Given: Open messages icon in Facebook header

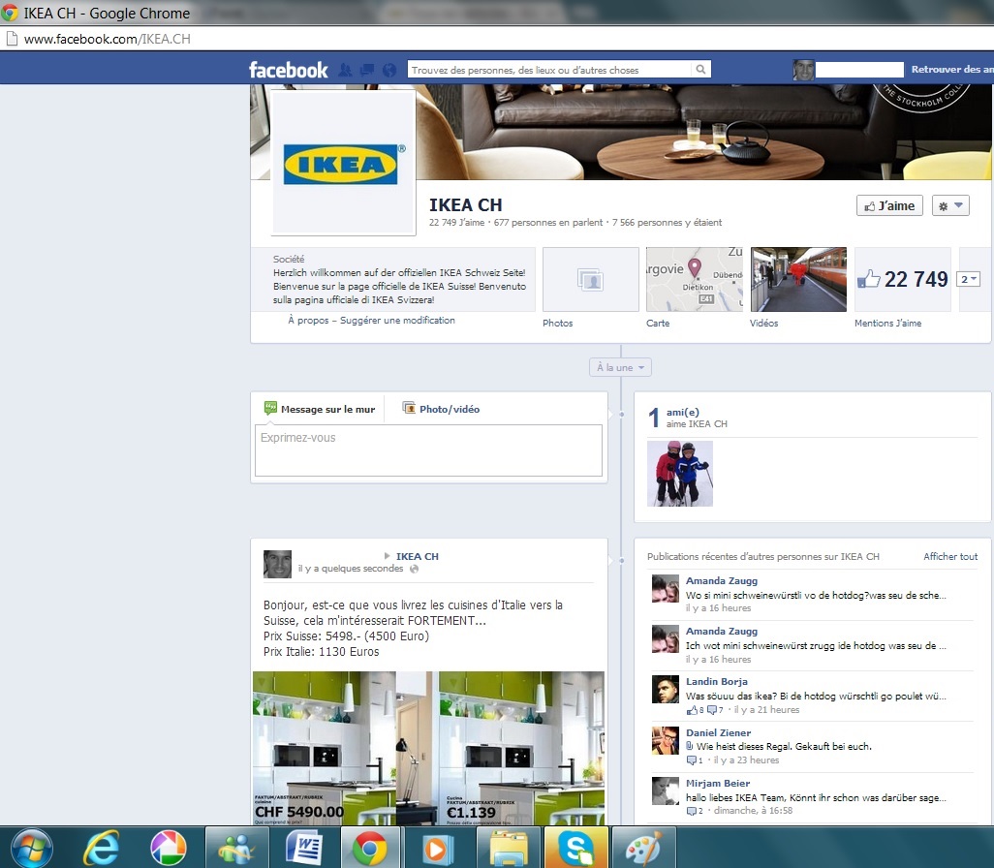Looking at the screenshot, I should [x=367, y=70].
